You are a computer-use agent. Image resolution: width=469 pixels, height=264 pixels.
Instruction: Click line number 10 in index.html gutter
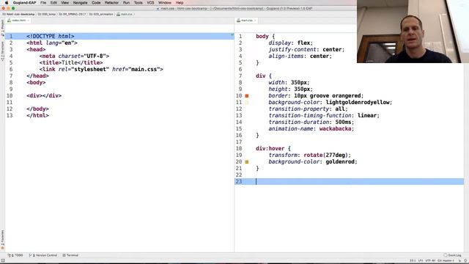coord(10,96)
